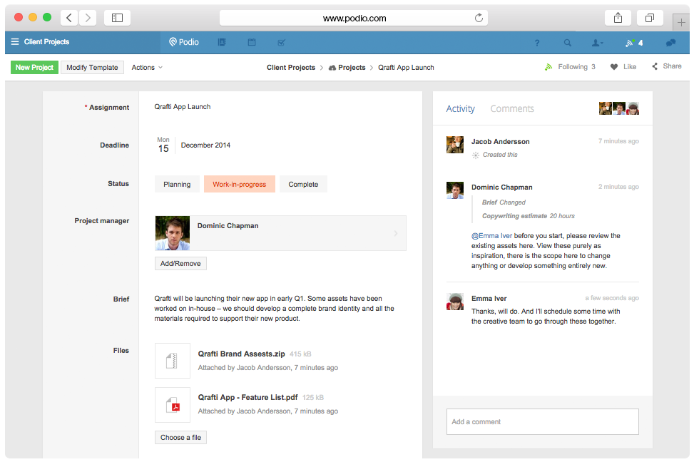
Task: Toggle Following for this project
Action: tap(570, 67)
